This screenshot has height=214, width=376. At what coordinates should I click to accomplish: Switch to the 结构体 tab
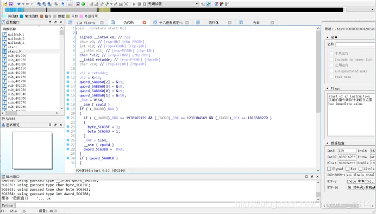coord(214,23)
